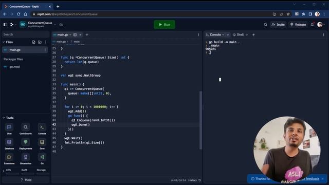
Task: Open the Deployments tool
Action: click(26, 144)
